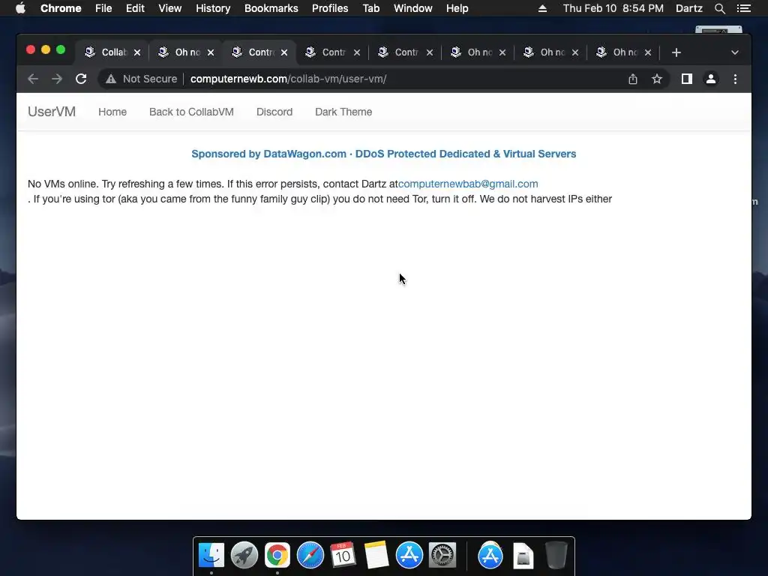This screenshot has height=576, width=768.
Task: Click the address bar URL
Action: [288, 79]
